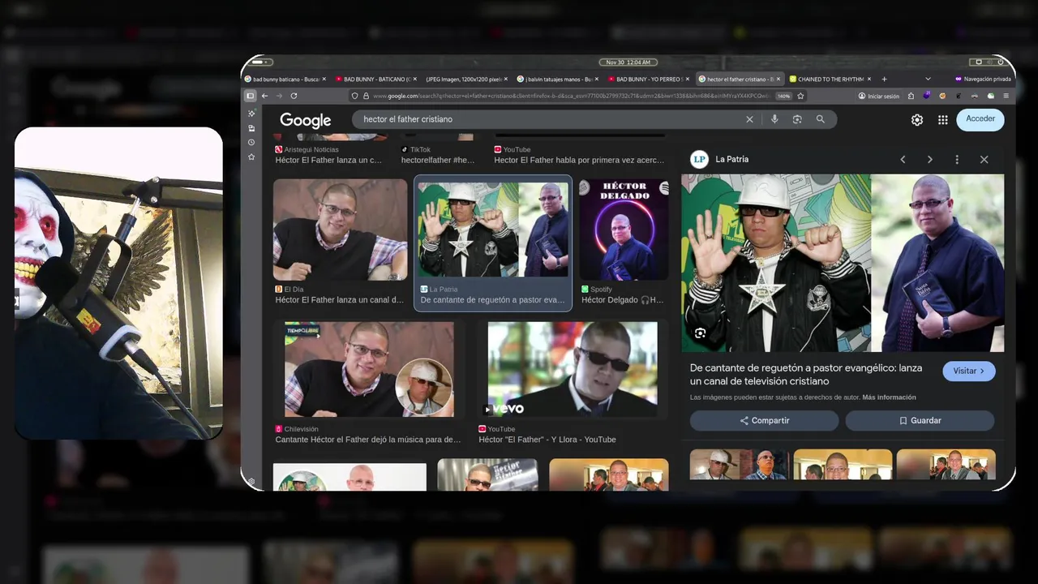Click Iniciar sesión in Firefox toolbar
The height and width of the screenshot is (584, 1038).
point(879,96)
